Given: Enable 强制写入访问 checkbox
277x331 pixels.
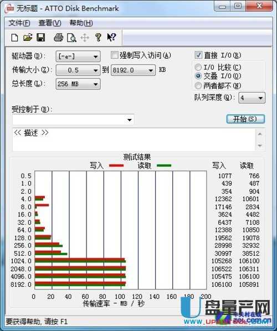Looking at the screenshot, I should click(x=114, y=55).
